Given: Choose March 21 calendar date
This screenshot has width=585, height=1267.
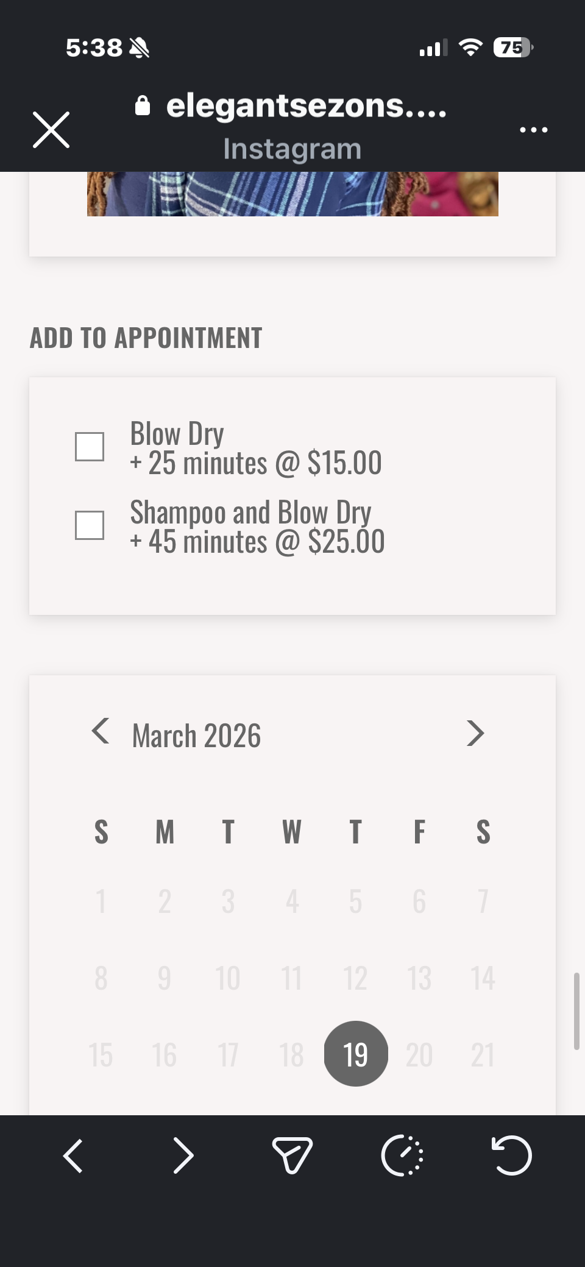Looking at the screenshot, I should (x=483, y=1055).
